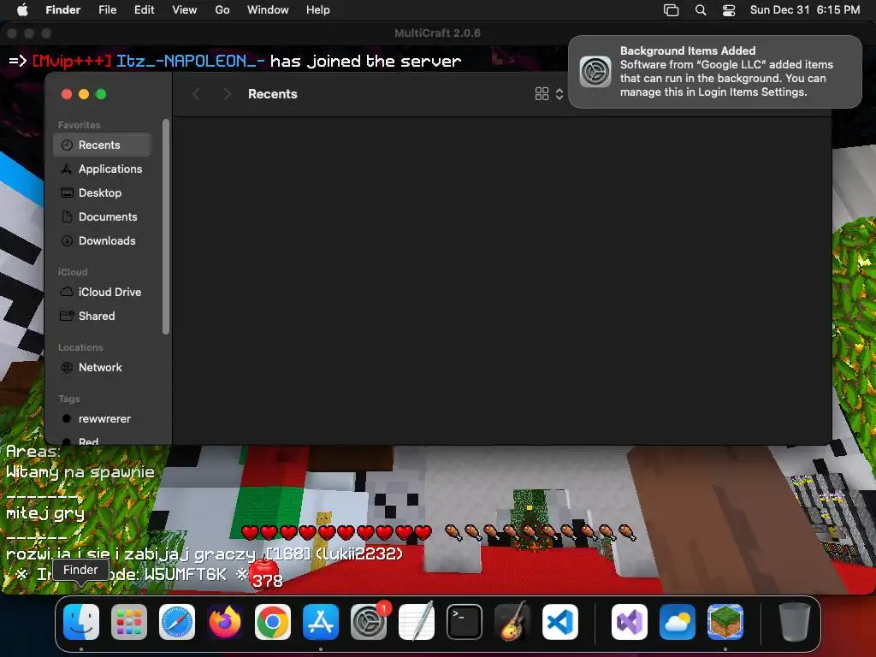Click the Background Items Added notification text
Viewport: 876px width, 657px height.
pos(726,72)
